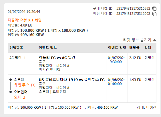Click the 승무패 bullet marker
This screenshot has width=161, height=117.
(x=11, y=80)
